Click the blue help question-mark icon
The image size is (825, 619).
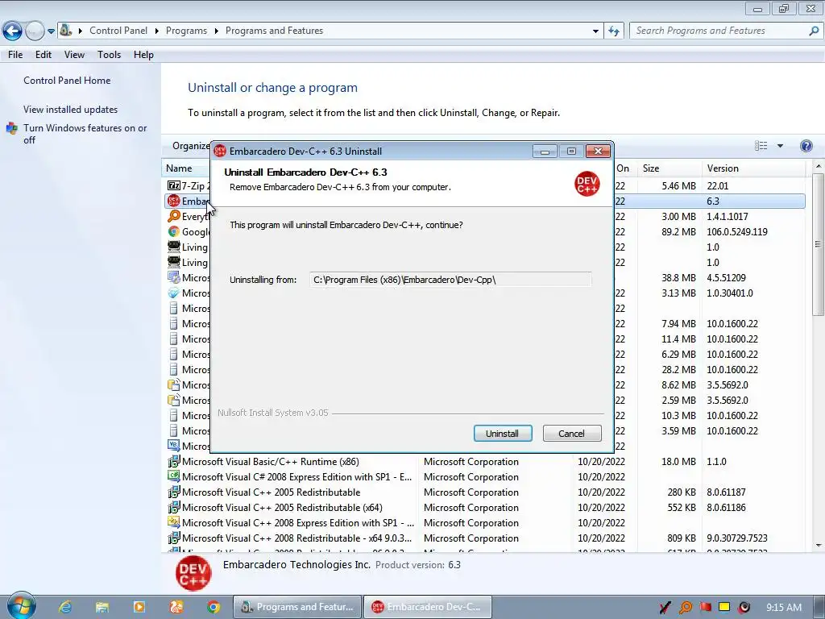(x=806, y=146)
